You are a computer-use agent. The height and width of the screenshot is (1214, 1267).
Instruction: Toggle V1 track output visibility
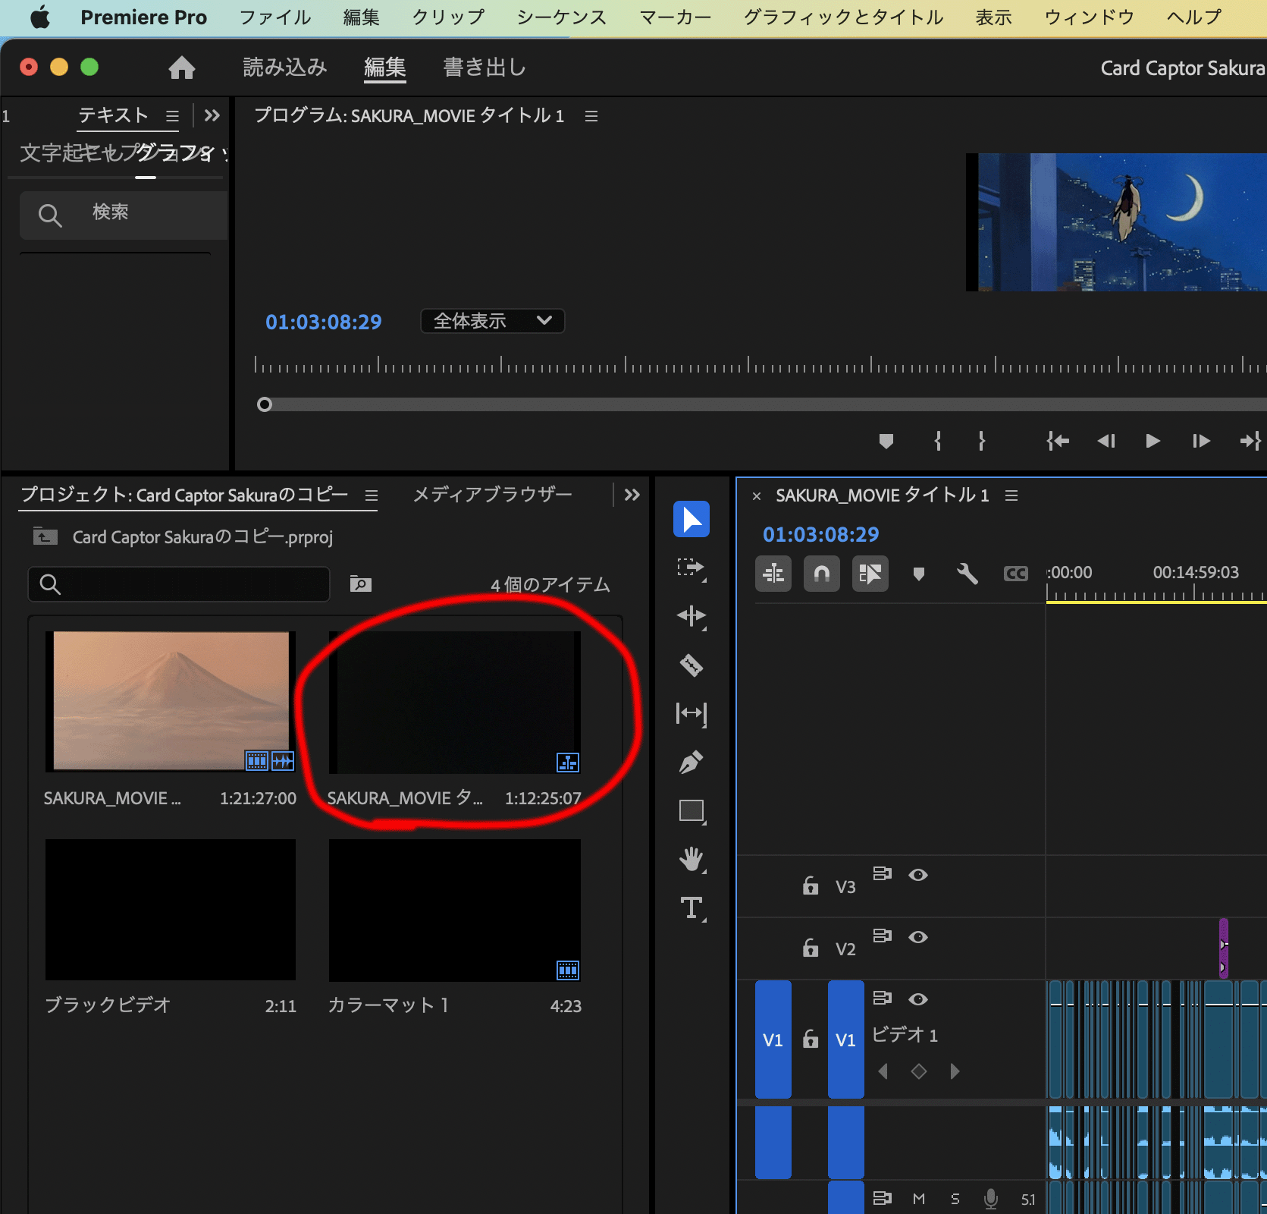(918, 999)
